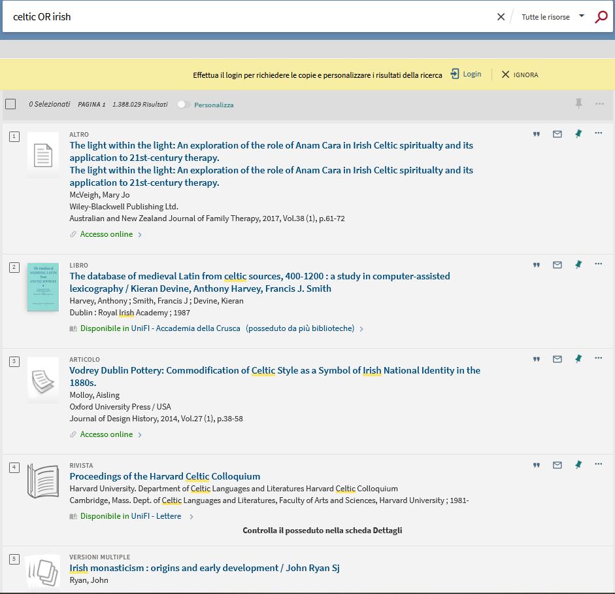Open 'The database of medieval Latin' title

coord(259,282)
